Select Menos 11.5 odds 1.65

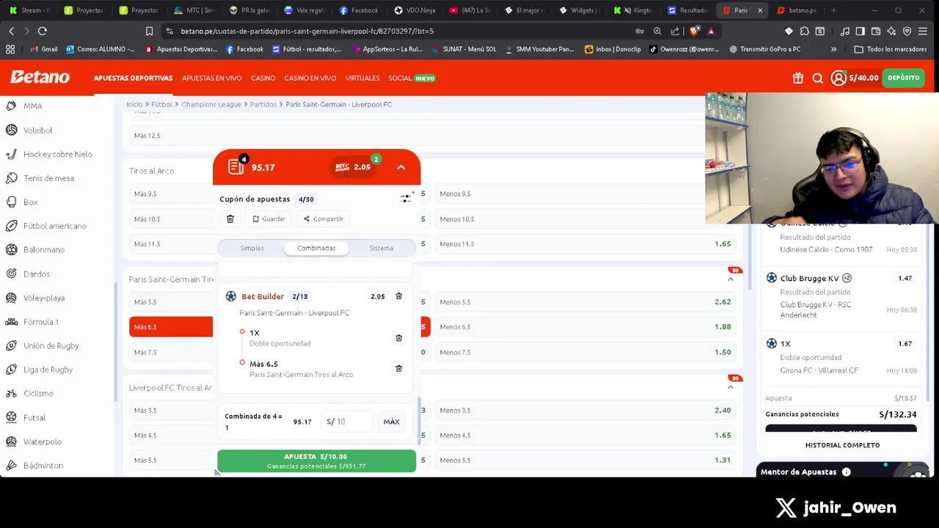click(x=585, y=243)
